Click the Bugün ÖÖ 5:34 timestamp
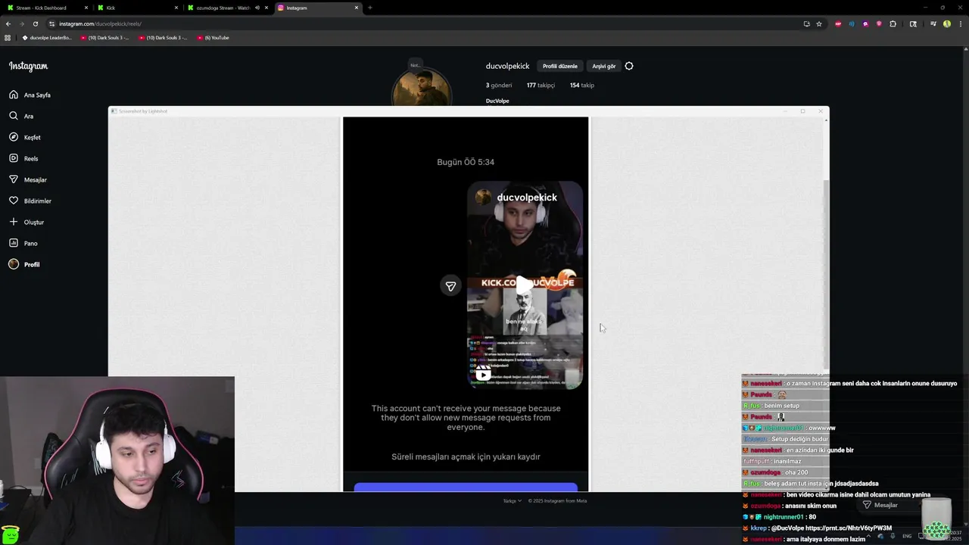This screenshot has height=545, width=969. point(466,162)
